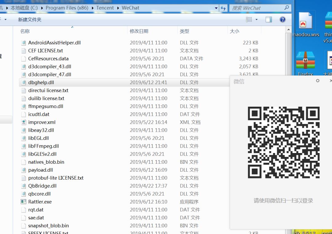Select the payload.dll file
332x234 pixels.
40,170
